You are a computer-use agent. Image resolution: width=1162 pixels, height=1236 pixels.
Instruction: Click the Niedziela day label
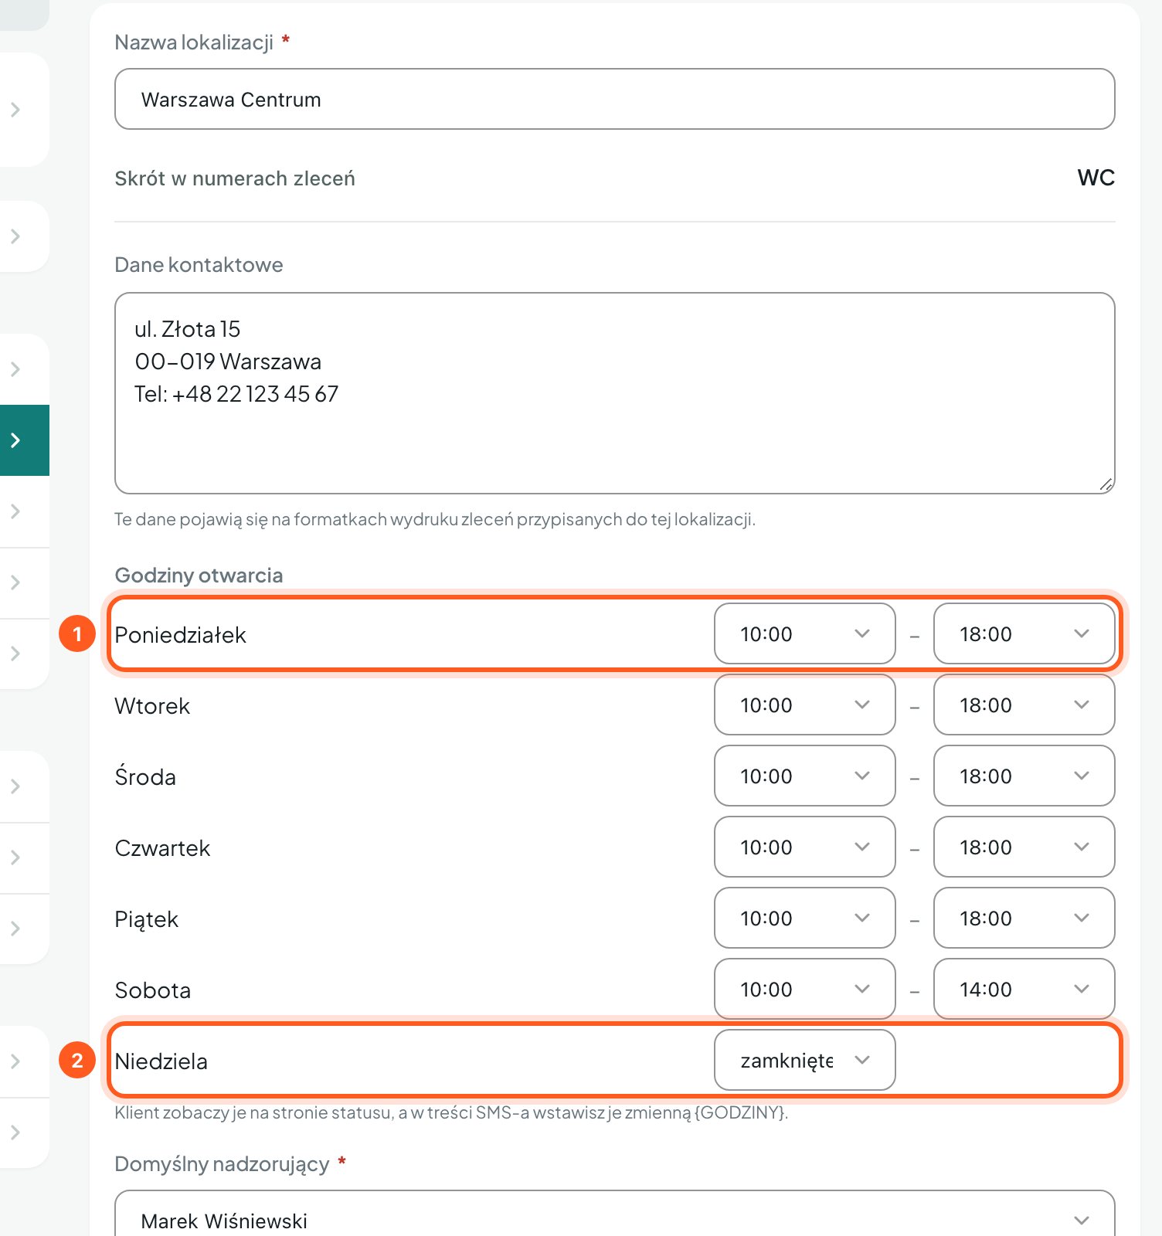[x=161, y=1061]
